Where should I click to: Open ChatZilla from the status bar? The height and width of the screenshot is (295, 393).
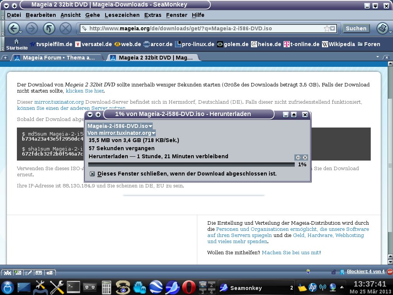[50, 273]
